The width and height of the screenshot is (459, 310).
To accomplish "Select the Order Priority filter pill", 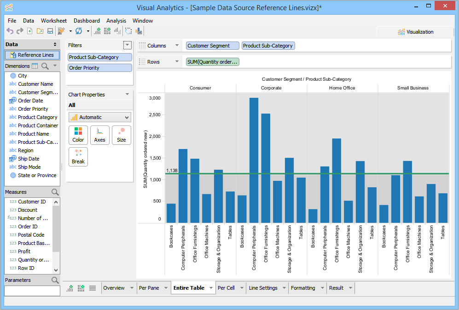I will click(99, 68).
